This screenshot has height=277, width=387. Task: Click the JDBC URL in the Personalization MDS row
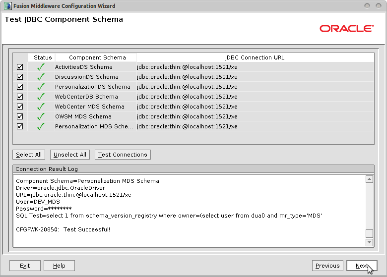tap(187, 126)
